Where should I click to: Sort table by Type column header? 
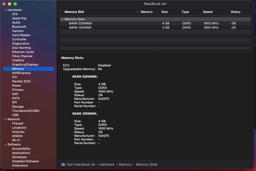(185, 12)
